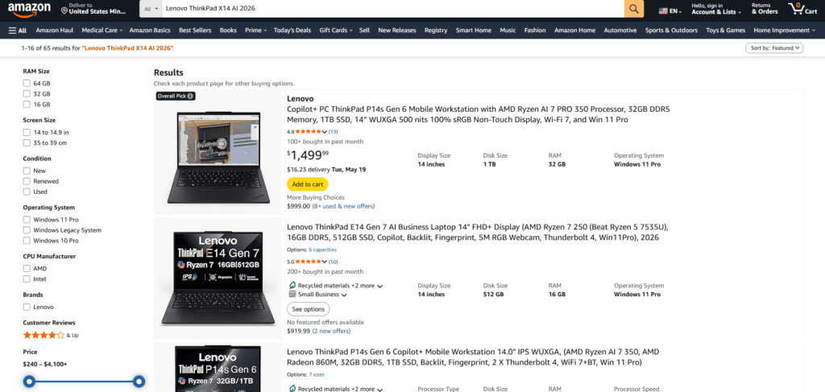The height and width of the screenshot is (392, 825).
Task: Open the 7 sizes options link
Action: pyautogui.click(x=317, y=374)
